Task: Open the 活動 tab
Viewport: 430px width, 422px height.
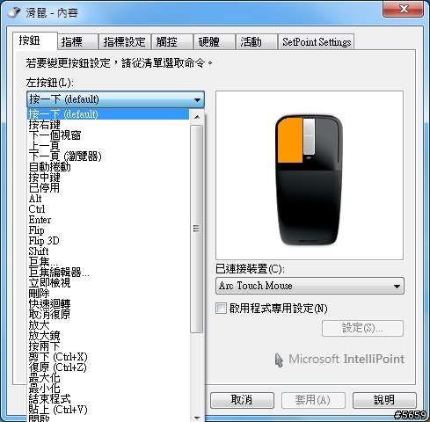Action: point(257,42)
